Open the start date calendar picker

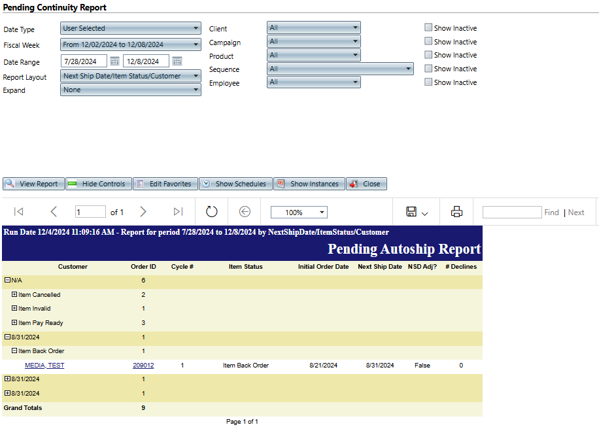coord(114,61)
